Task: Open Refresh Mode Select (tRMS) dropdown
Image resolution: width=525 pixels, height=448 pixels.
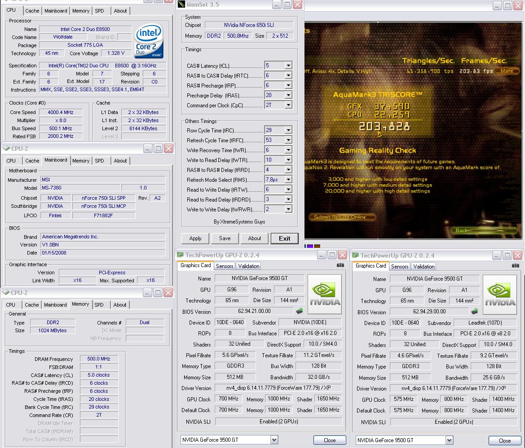Action: [288, 180]
